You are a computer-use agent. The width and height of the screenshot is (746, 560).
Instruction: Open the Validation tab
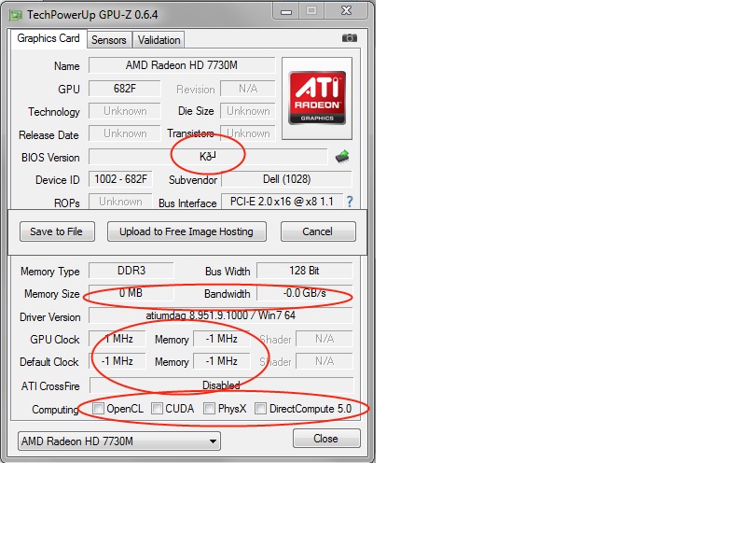click(159, 40)
